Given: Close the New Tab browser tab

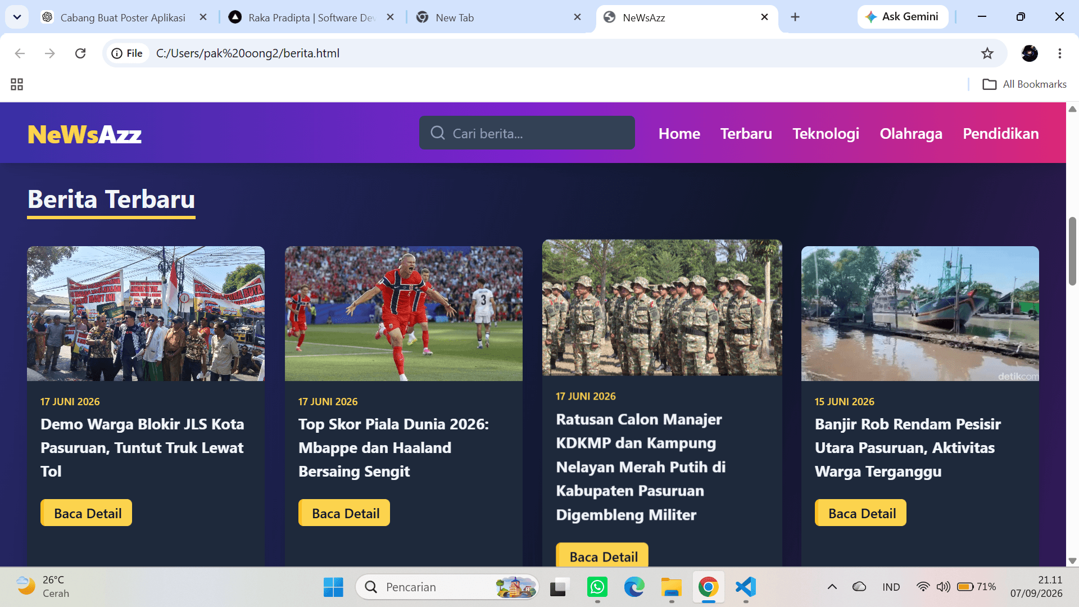Looking at the screenshot, I should [577, 17].
